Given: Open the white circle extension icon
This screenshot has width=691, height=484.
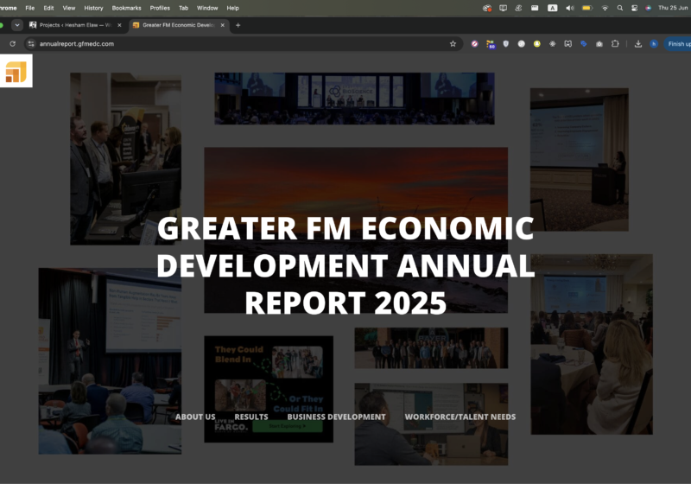Looking at the screenshot, I should (x=522, y=43).
